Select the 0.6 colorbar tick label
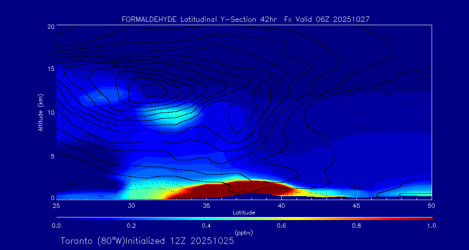Screen dimensions: 469x250 281,226
